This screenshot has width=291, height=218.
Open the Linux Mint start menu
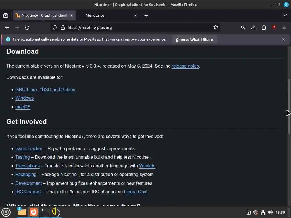coord(6,212)
